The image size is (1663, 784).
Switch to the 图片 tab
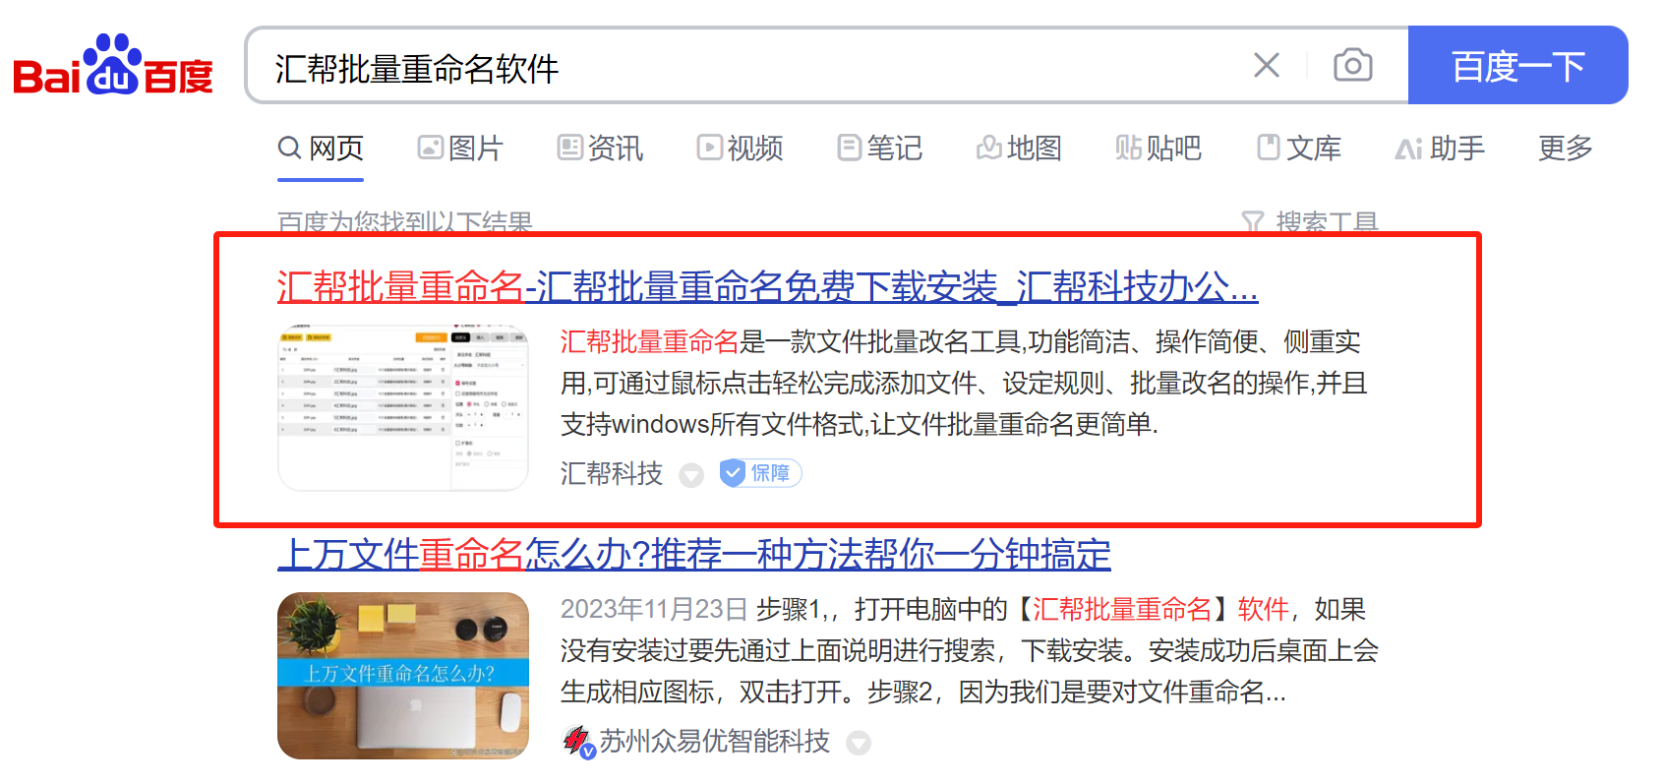(460, 149)
